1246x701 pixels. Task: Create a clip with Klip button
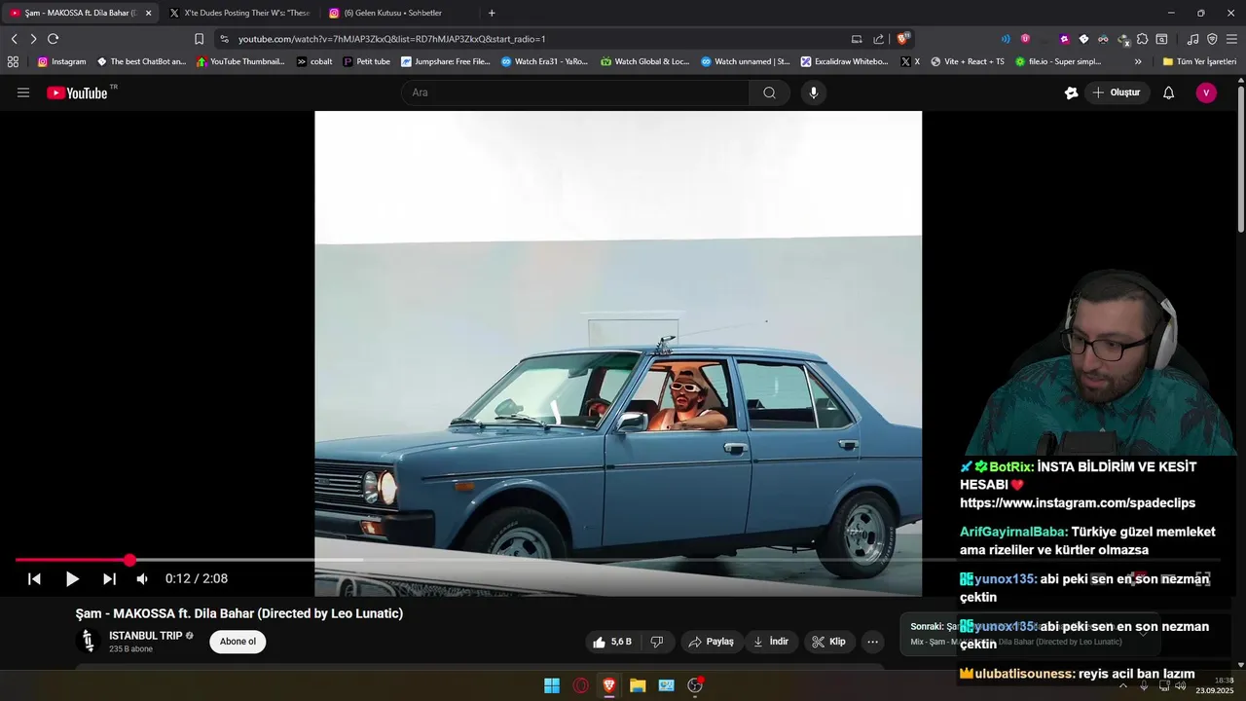pyautogui.click(x=829, y=642)
